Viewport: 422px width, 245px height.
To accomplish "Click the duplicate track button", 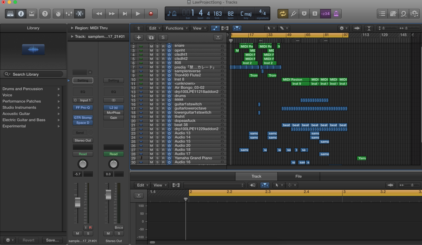I will (151, 37).
